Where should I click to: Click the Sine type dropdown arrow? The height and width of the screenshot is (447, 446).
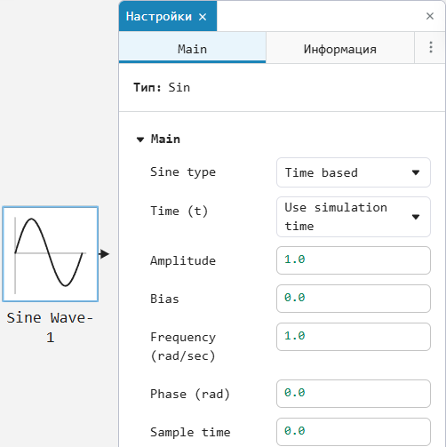(416, 172)
